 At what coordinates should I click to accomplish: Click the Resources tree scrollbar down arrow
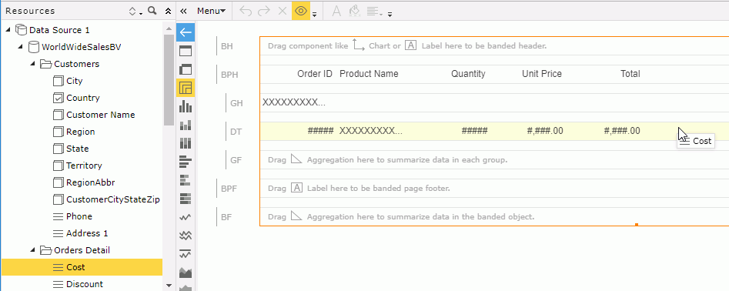coord(169,285)
